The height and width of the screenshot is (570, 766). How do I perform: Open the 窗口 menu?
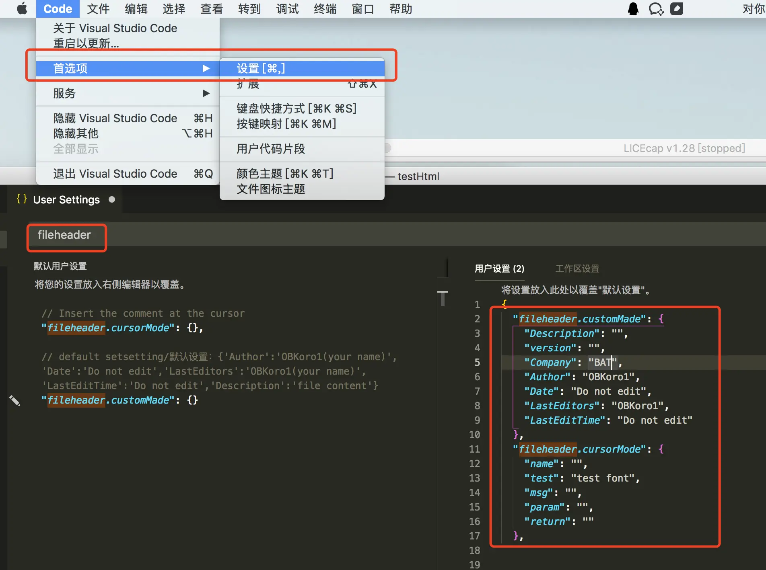point(363,9)
